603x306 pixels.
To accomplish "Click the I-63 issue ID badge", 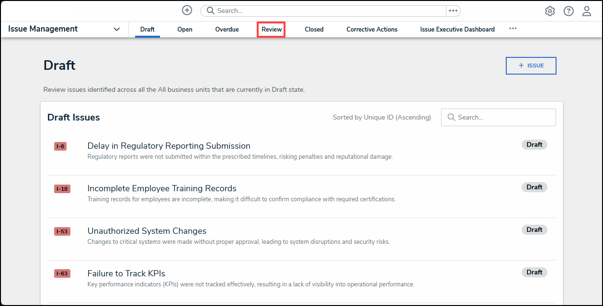I will (62, 274).
